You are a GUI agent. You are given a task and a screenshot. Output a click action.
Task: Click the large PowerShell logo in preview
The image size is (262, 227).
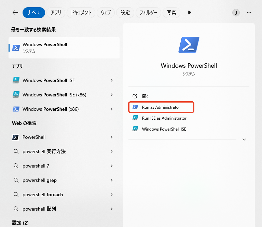(189, 45)
